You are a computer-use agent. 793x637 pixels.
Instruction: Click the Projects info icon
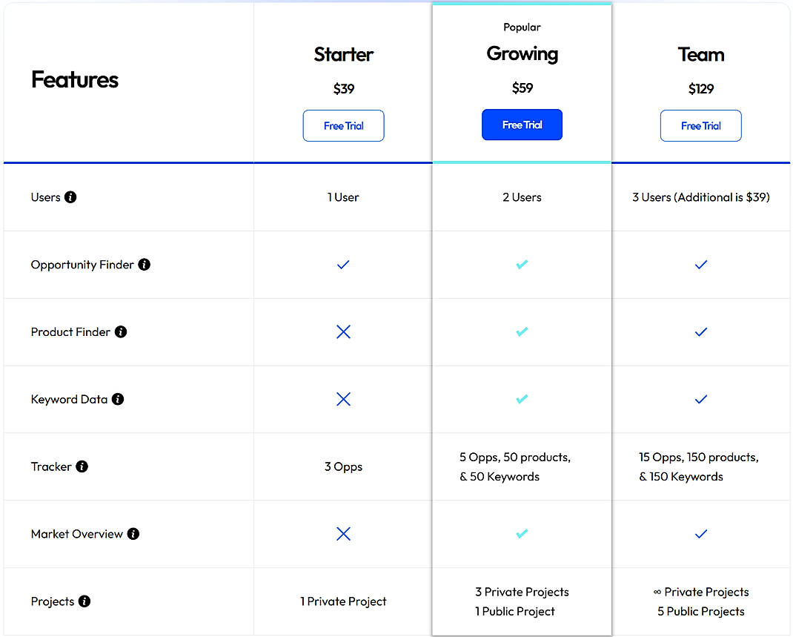[84, 601]
